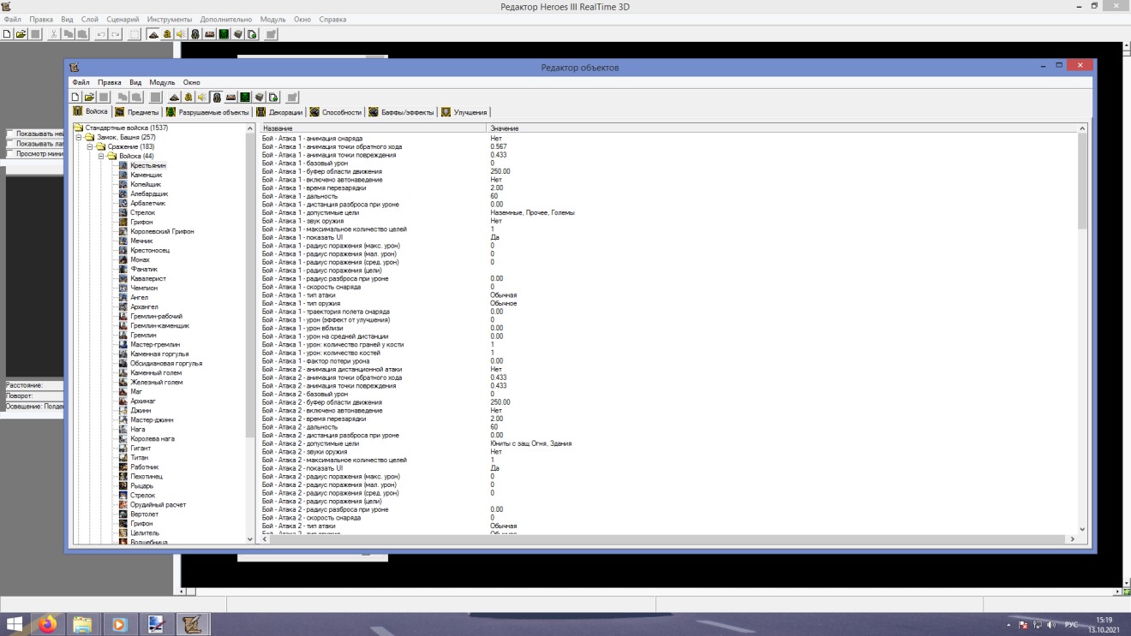This screenshot has width=1131, height=636.
Task: Open Модуль menu in Object Editor window
Action: pyautogui.click(x=162, y=82)
